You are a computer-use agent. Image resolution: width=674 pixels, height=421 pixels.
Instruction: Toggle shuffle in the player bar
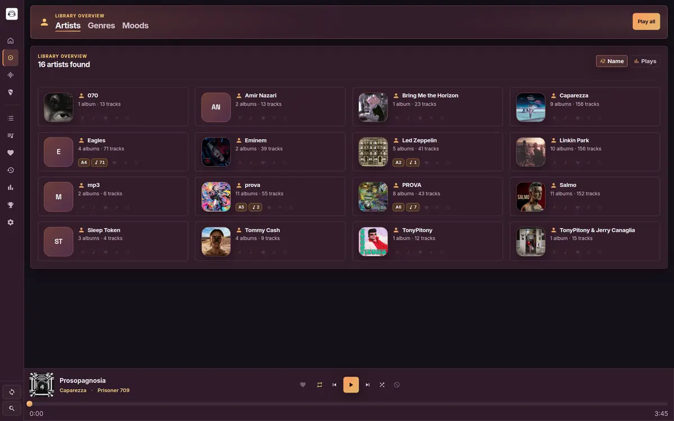(x=382, y=385)
